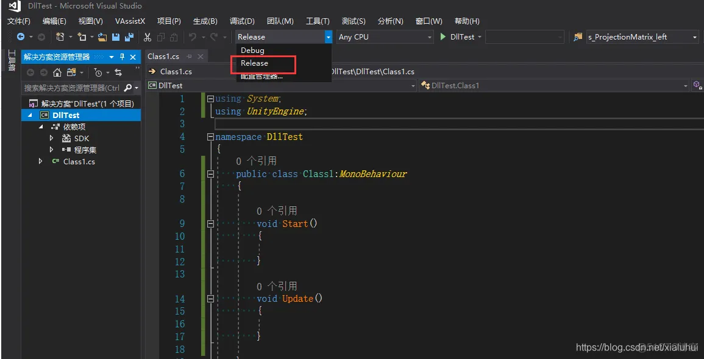
Task: Expand the 程序集 tree node
Action: pos(51,150)
